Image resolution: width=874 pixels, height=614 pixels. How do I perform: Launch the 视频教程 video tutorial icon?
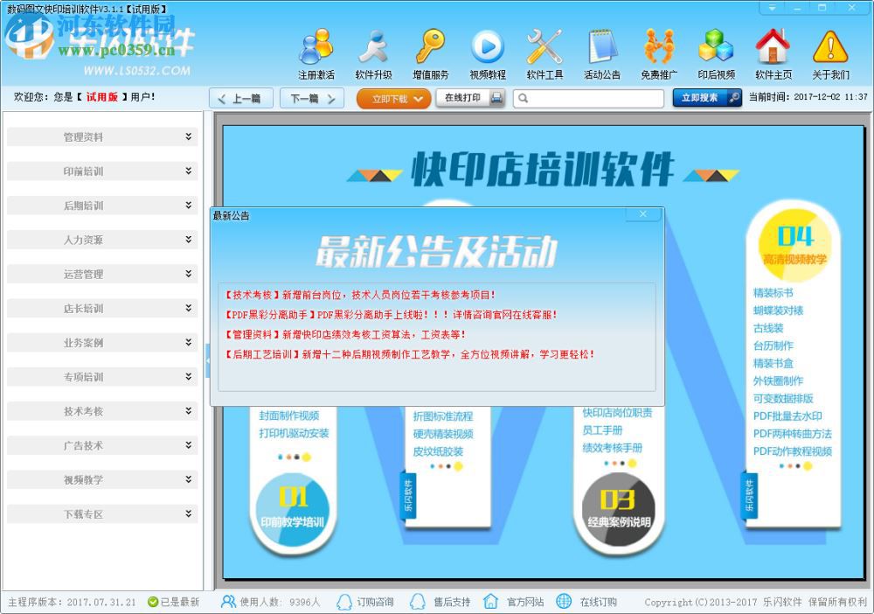[488, 52]
